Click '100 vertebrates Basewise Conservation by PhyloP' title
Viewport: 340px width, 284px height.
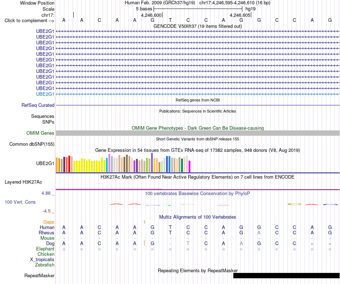point(198,194)
